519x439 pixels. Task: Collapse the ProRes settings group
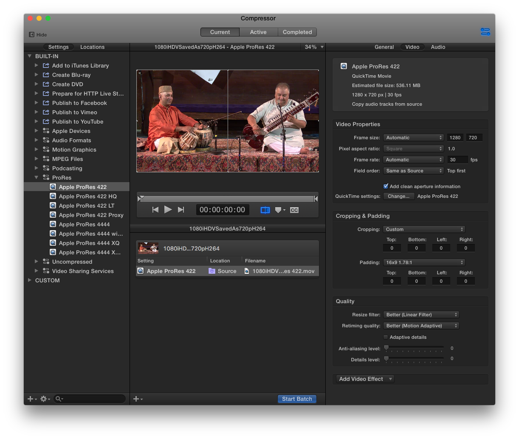click(37, 177)
